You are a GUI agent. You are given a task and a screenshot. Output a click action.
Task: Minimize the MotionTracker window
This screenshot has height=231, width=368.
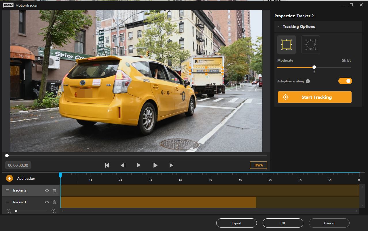342,5
